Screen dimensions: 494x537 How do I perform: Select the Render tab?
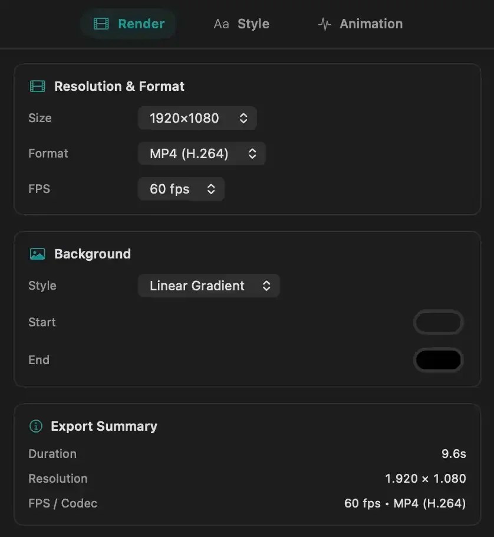click(129, 24)
